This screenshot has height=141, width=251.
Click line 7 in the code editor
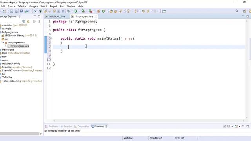coord(149,47)
